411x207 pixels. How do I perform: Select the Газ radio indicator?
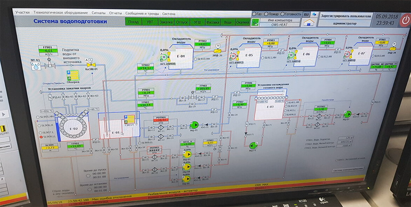pyautogui.click(x=254, y=14)
